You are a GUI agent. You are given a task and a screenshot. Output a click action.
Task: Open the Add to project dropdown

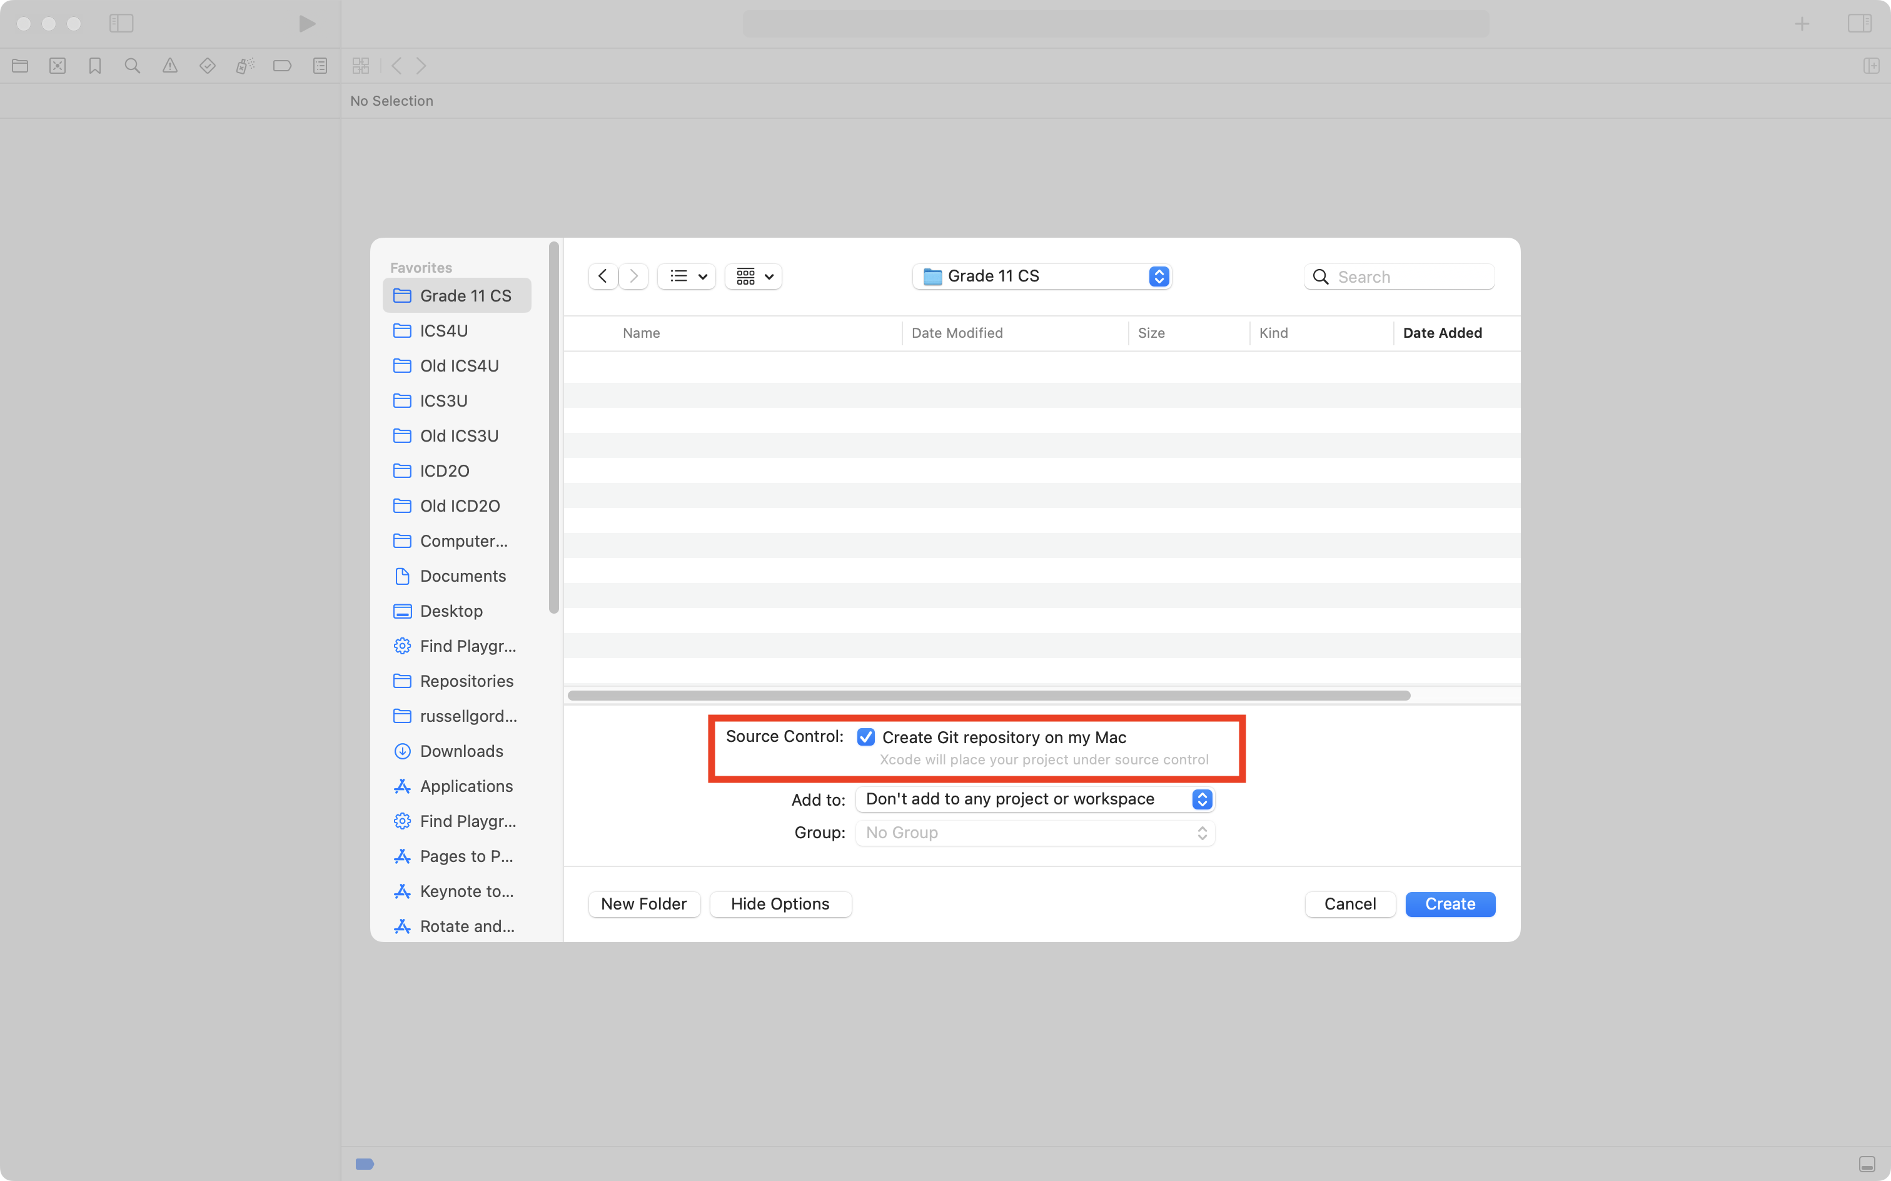tap(1034, 799)
